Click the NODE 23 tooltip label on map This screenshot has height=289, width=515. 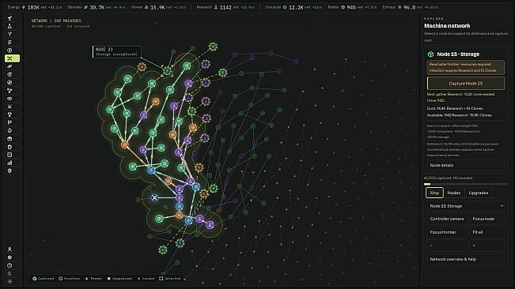(117, 52)
